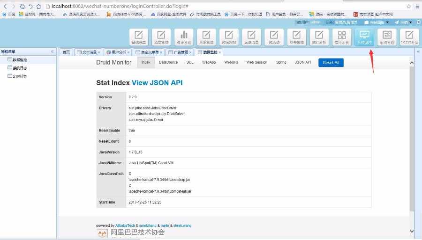Click the content pane vertical scrollbar
Screen dimensions: 422x240
[x=412, y=138]
